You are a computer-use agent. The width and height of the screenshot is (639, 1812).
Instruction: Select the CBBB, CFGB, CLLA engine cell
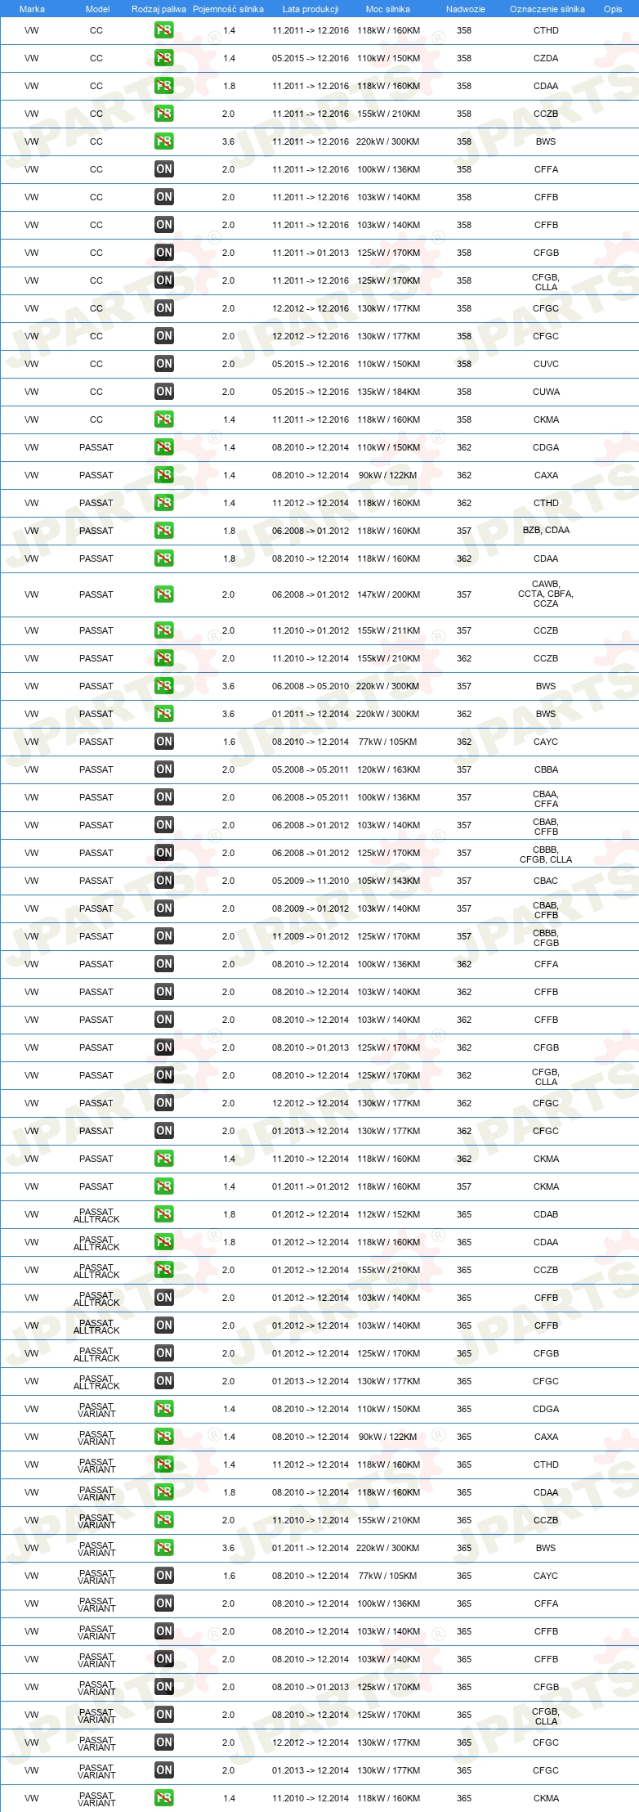click(546, 854)
